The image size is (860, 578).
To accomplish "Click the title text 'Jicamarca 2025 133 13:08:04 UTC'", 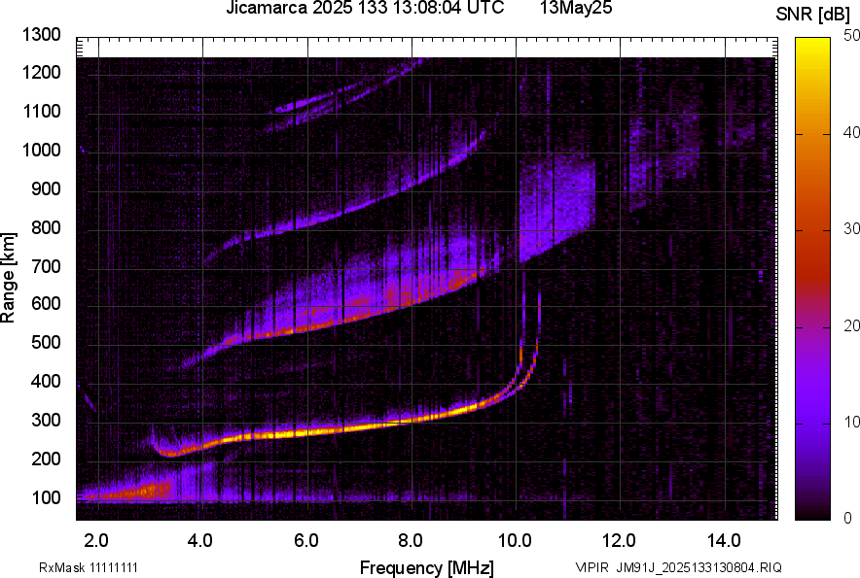I will (x=365, y=8).
